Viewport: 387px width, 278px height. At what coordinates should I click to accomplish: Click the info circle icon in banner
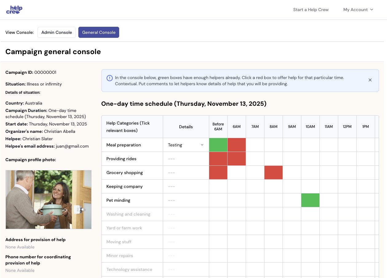(109, 78)
